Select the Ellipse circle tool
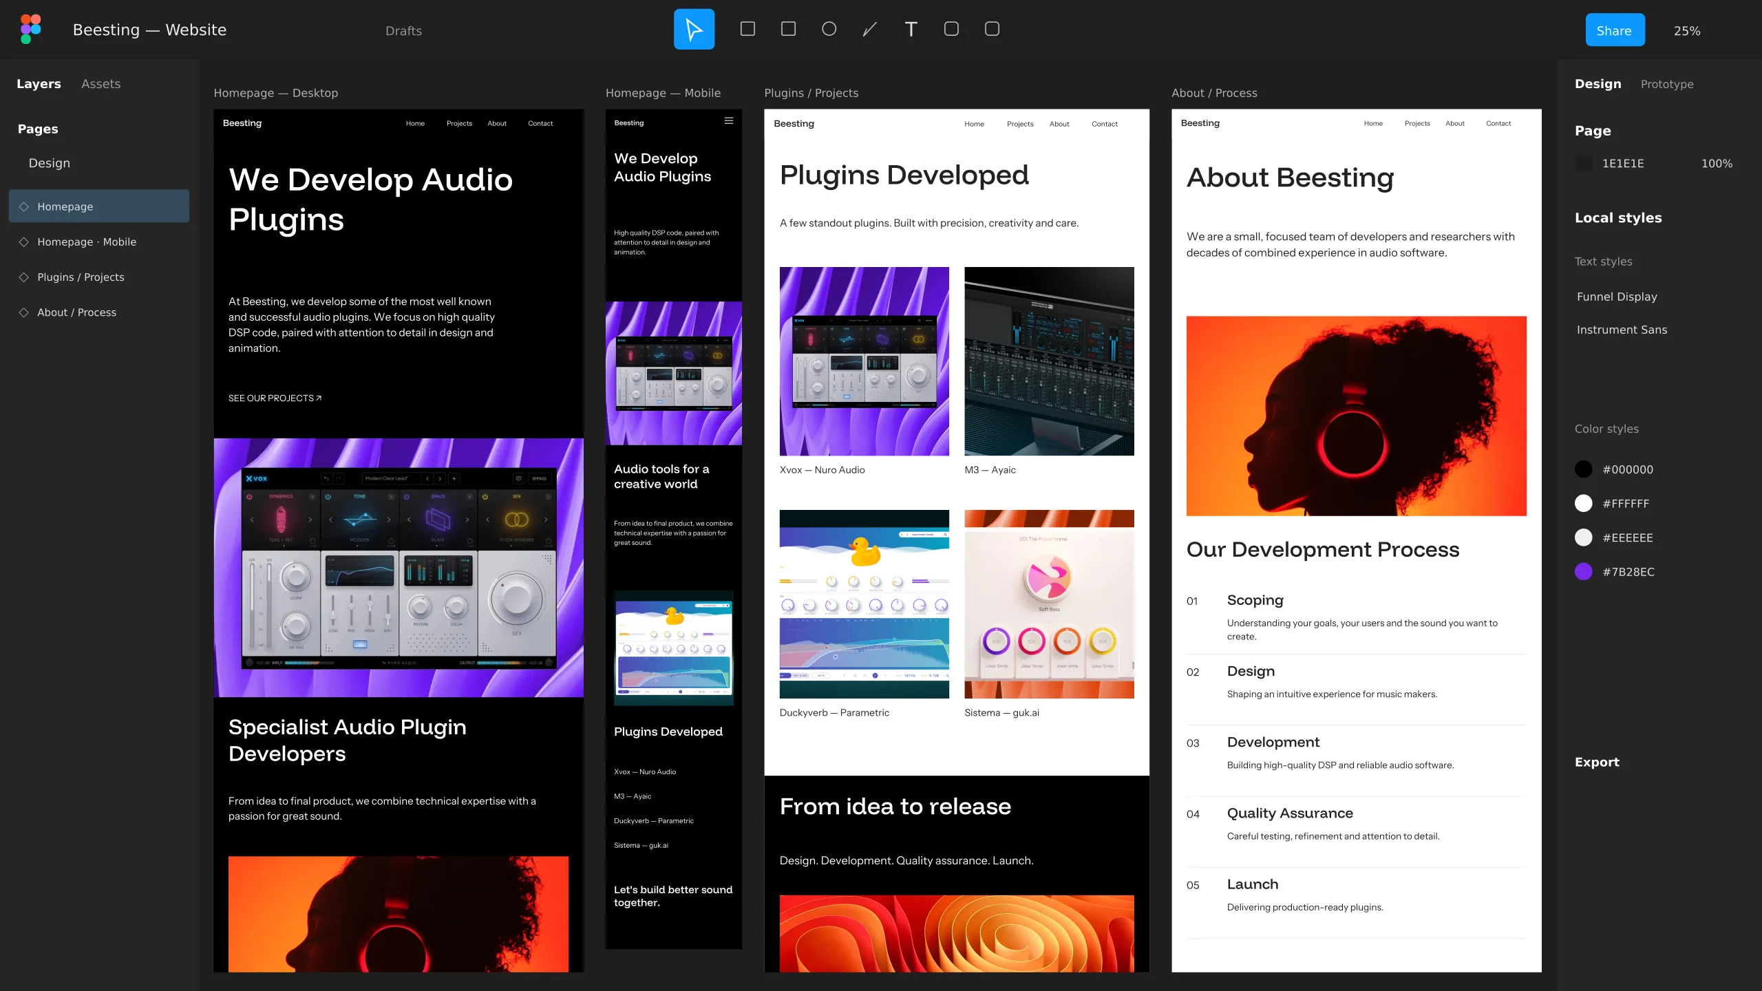 click(x=829, y=29)
